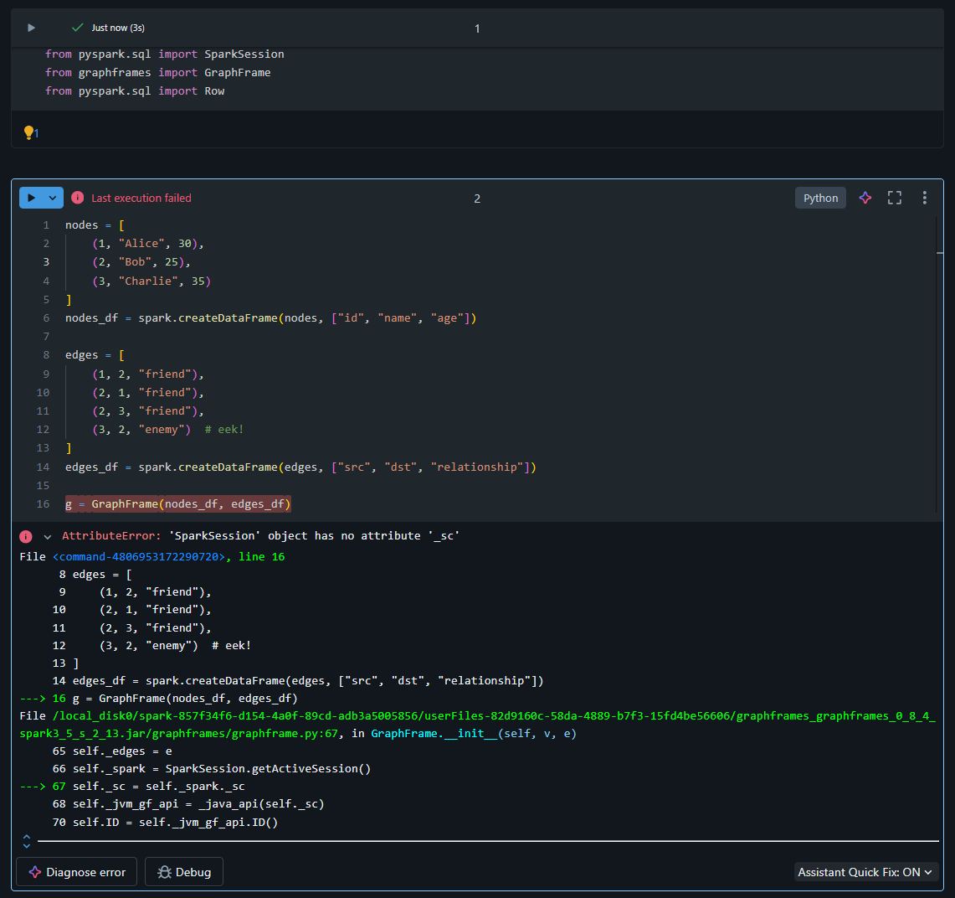Click the Diagnose error button
955x898 pixels.
(x=77, y=872)
